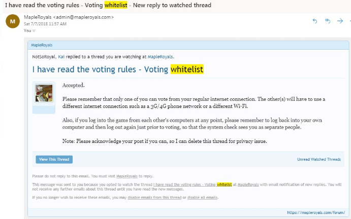Click MapleRoyals link in 'do not reply' line
Image resolution: width=351 pixels, height=219 pixels.
pyautogui.click(x=126, y=176)
